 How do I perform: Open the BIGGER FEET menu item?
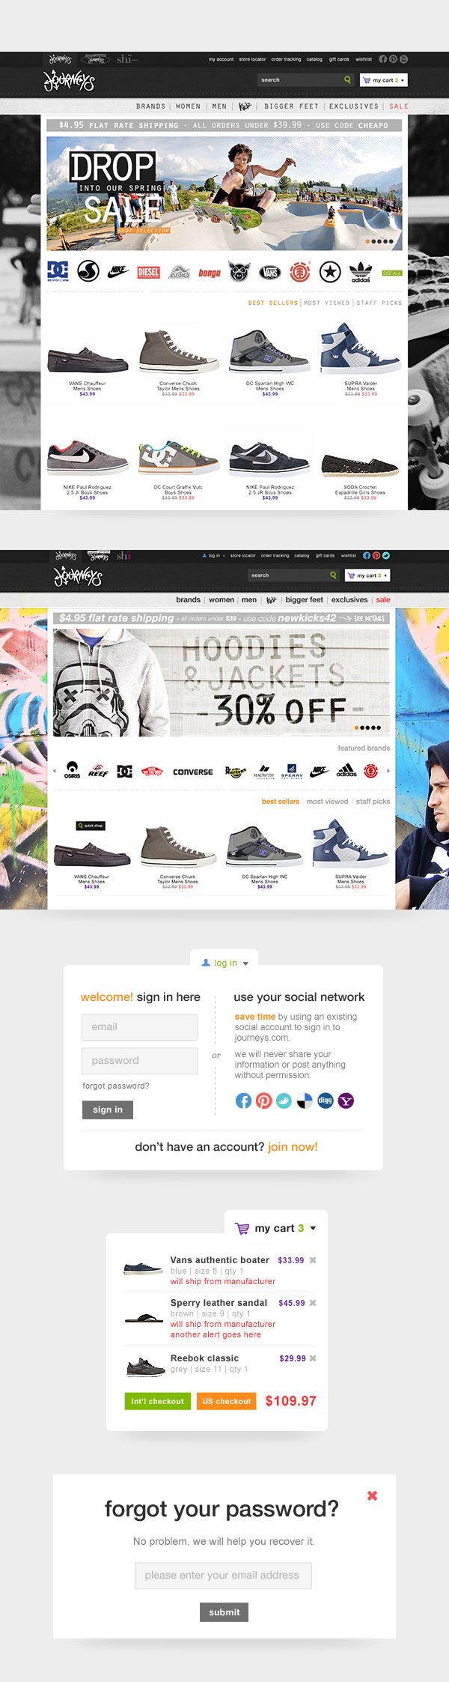point(291,106)
